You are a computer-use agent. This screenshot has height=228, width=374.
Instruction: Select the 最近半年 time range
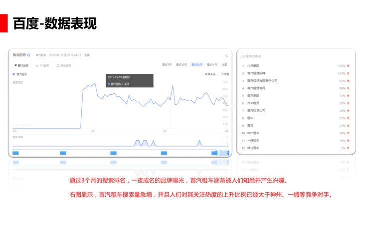click(212, 65)
